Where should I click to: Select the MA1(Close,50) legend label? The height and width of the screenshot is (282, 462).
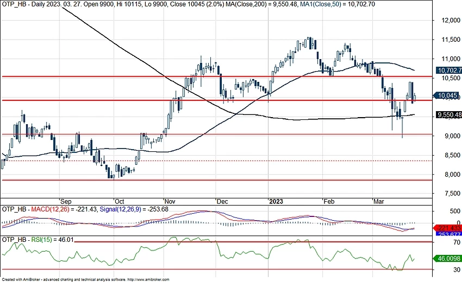point(324,4)
